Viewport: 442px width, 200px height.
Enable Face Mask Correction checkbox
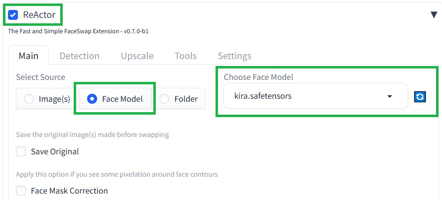point(21,191)
